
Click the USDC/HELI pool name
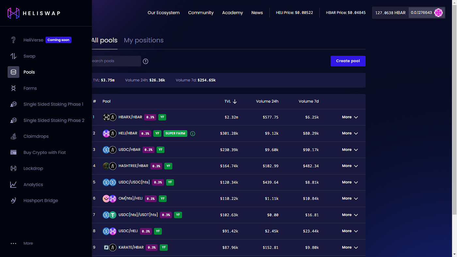coord(128,231)
